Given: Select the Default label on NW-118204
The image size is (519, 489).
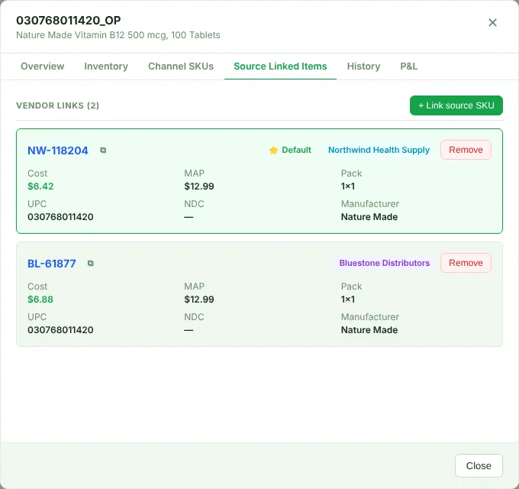Looking at the screenshot, I should pos(296,150).
